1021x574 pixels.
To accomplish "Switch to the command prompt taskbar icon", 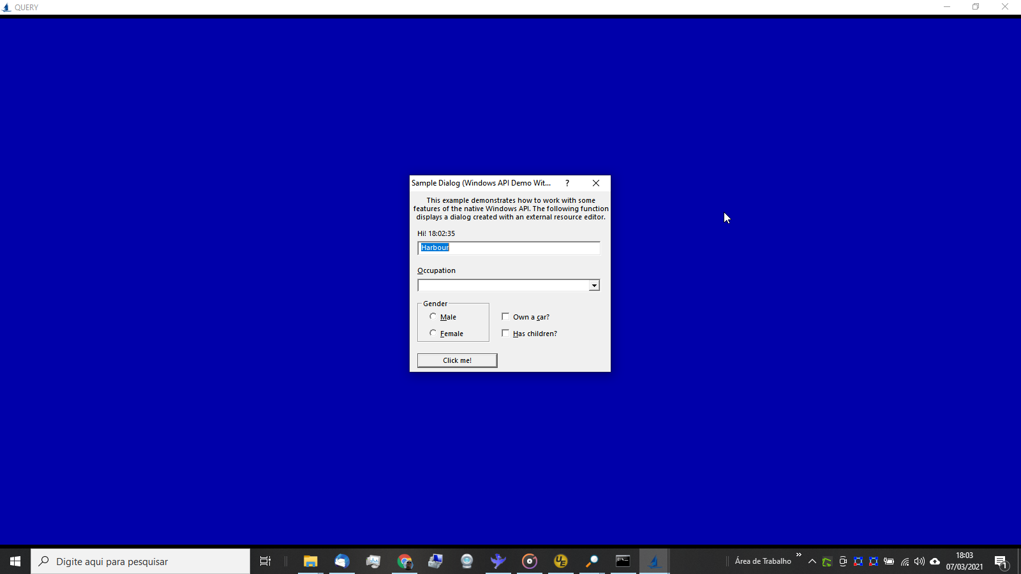I will 623,561.
